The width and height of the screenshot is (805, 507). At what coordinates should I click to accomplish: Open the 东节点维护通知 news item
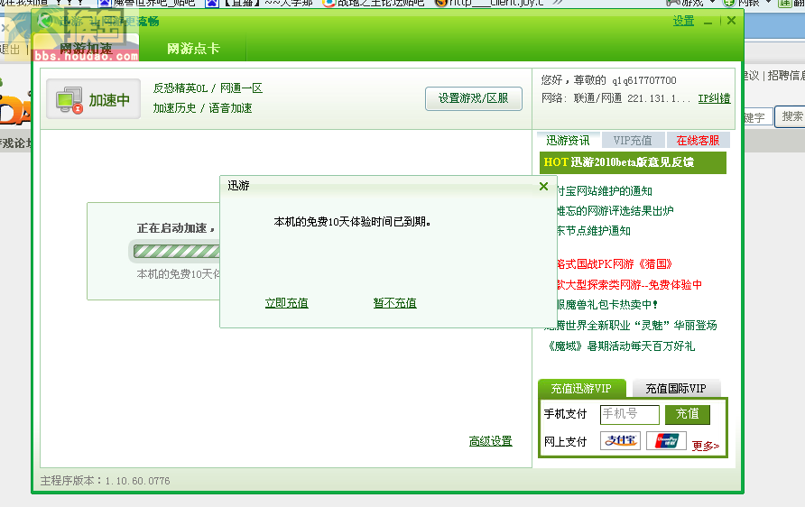(593, 230)
